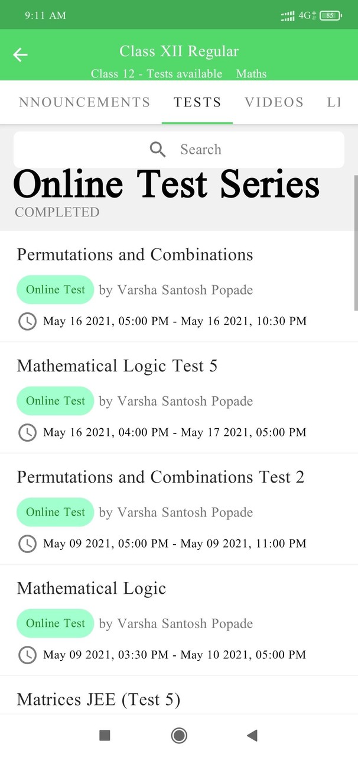The width and height of the screenshot is (358, 757).
Task: Open the ANNOUNCEMENTS tab
Action: (x=84, y=102)
